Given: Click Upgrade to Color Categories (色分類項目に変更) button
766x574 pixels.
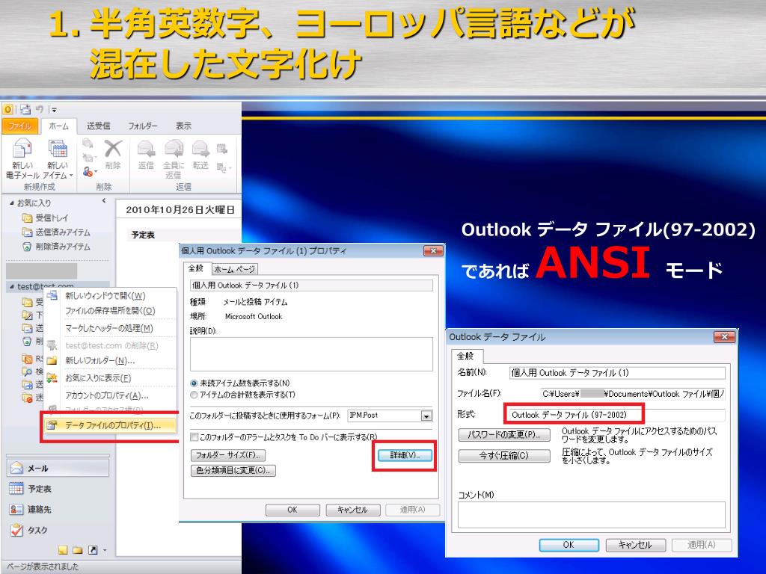Looking at the screenshot, I should [x=233, y=471].
